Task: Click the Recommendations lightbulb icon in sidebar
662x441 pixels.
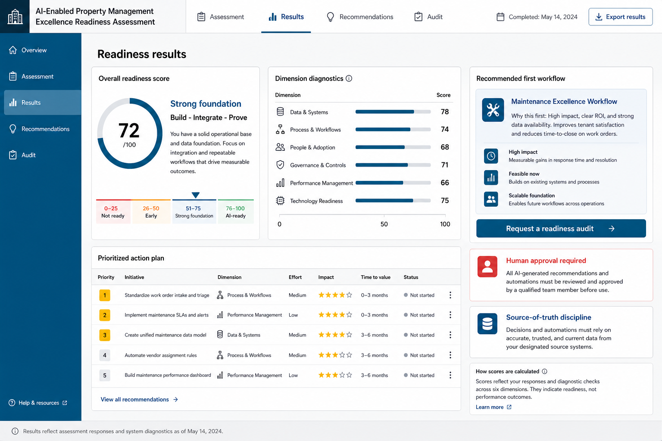Action: click(13, 129)
